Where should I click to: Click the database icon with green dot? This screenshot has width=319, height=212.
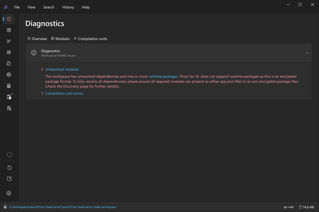9,97
